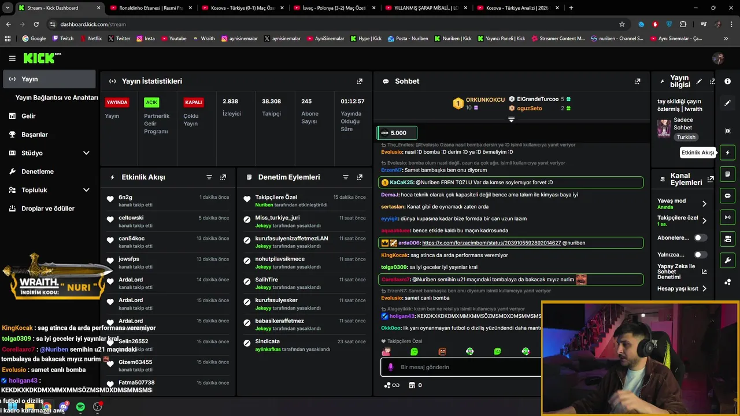Open Spotify from the Windows taskbar
The image size is (740, 416).
pos(80,407)
